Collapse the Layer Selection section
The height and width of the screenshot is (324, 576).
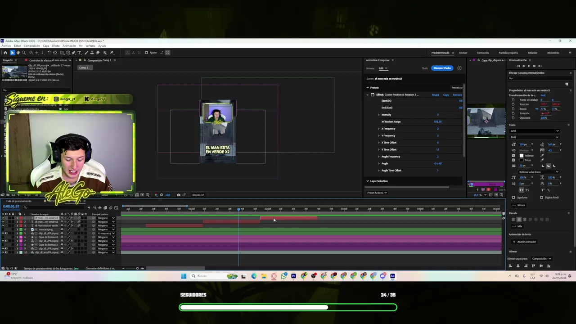pyautogui.click(x=368, y=181)
